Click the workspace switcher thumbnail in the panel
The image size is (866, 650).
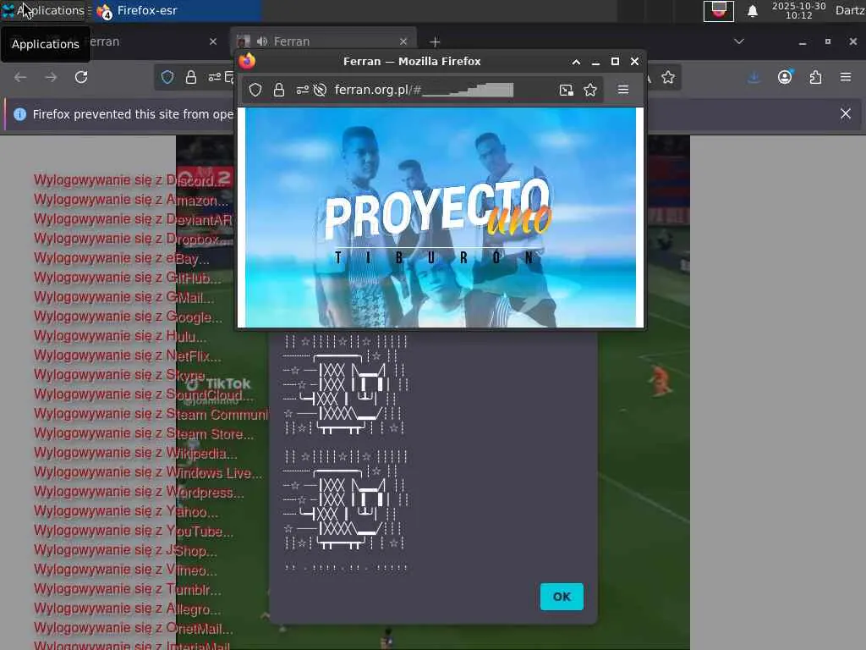click(719, 10)
